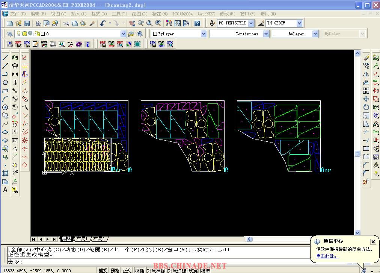Select the Polygon draw tool

5,82
